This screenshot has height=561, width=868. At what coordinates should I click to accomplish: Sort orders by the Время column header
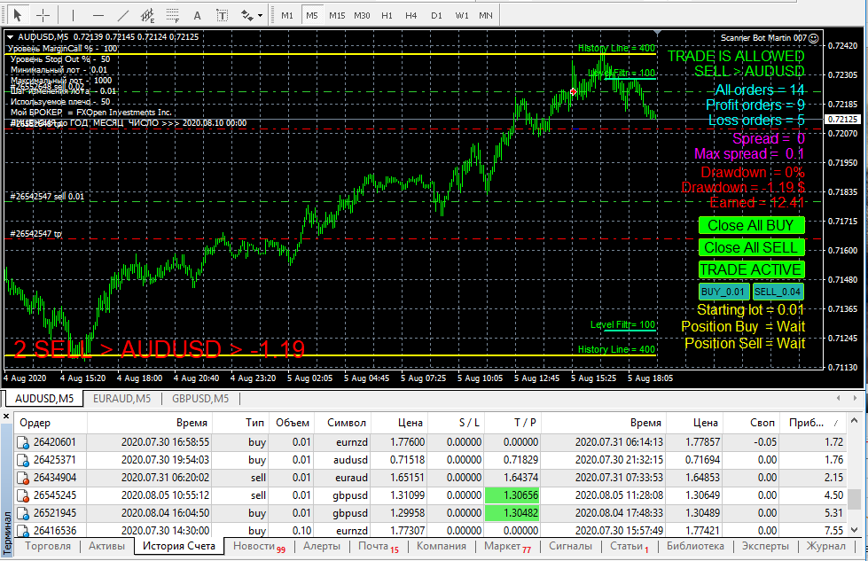click(x=192, y=423)
